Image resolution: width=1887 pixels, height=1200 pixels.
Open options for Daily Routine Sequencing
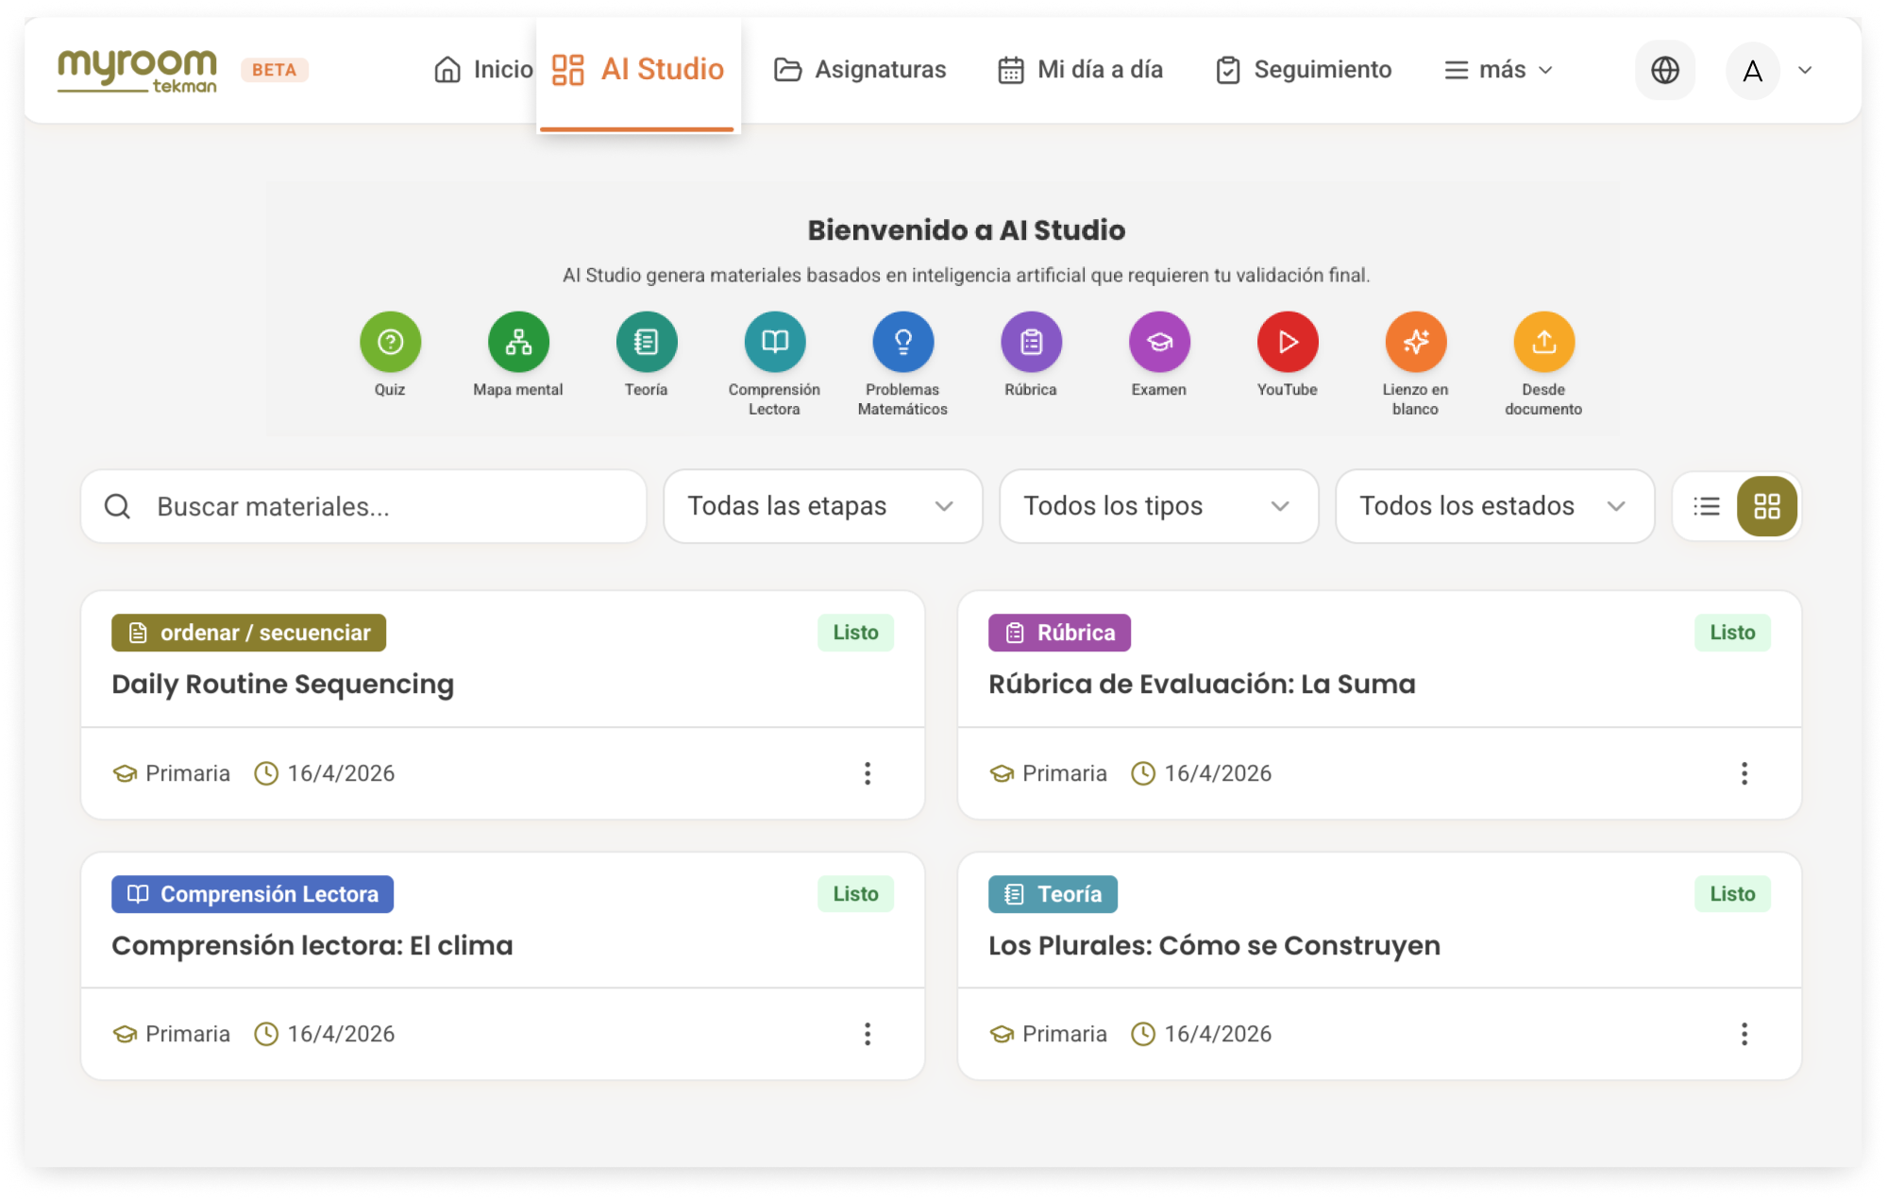pos(868,773)
